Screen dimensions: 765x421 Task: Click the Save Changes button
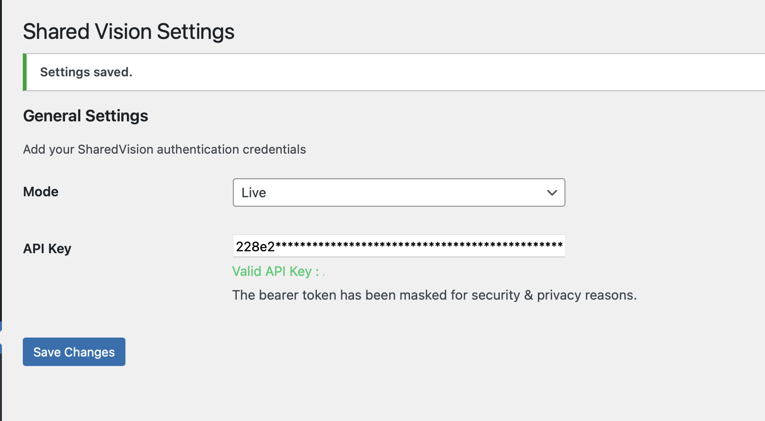pos(74,352)
